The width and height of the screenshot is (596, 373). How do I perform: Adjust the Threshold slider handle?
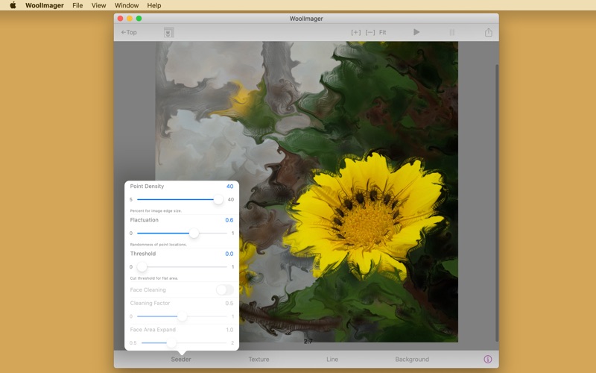[x=142, y=267]
